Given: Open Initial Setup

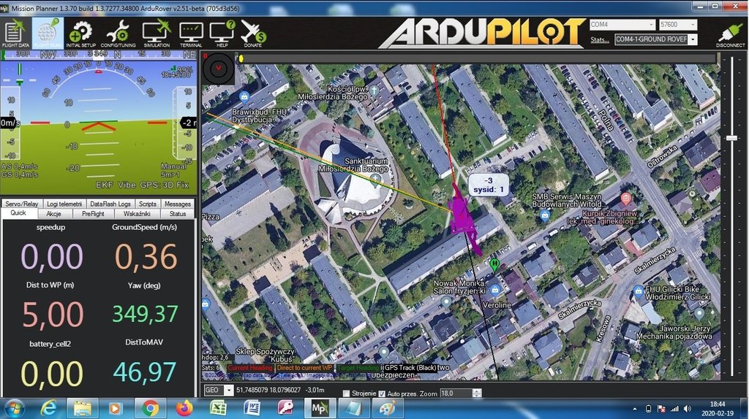Looking at the screenshot, I should tap(80, 33).
